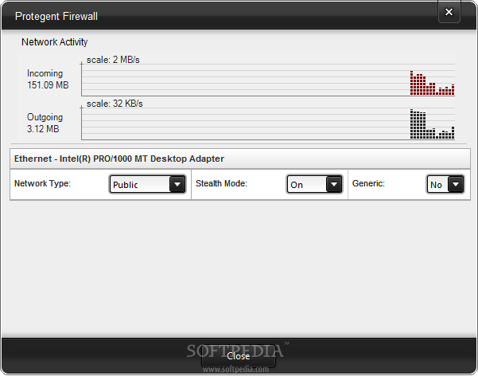Screen dimensions: 478x384
Task: Expand the Stealth Mode dropdown showing On
Action: coord(314,184)
